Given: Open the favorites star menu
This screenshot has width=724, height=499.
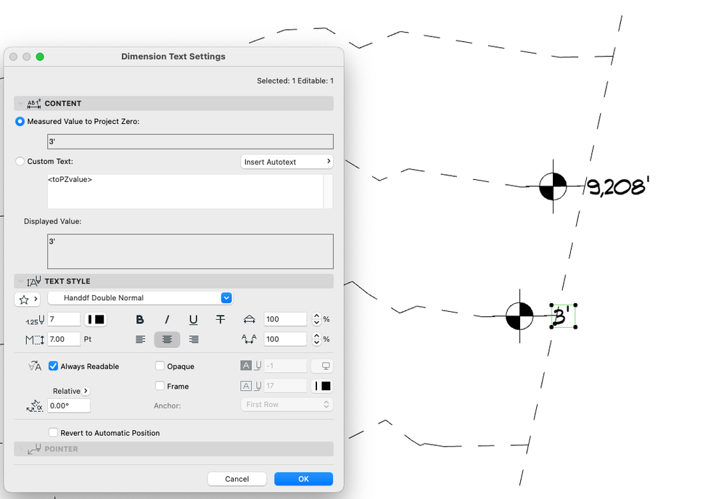Looking at the screenshot, I should (x=28, y=298).
